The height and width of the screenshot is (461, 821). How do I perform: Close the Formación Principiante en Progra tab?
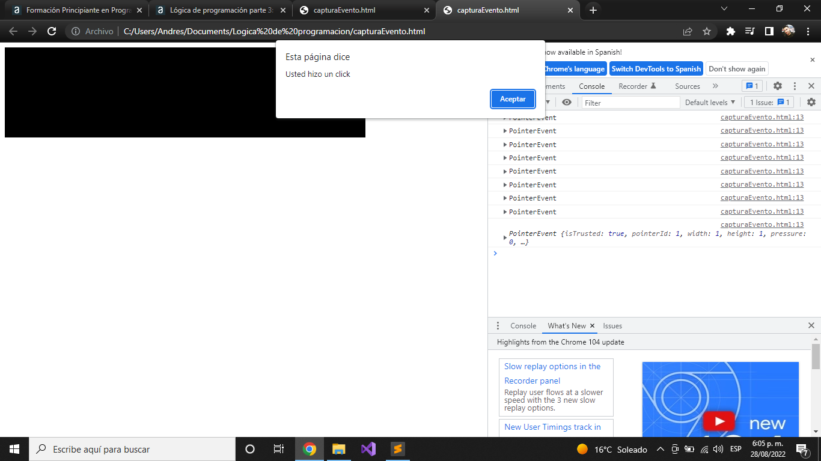tap(139, 10)
